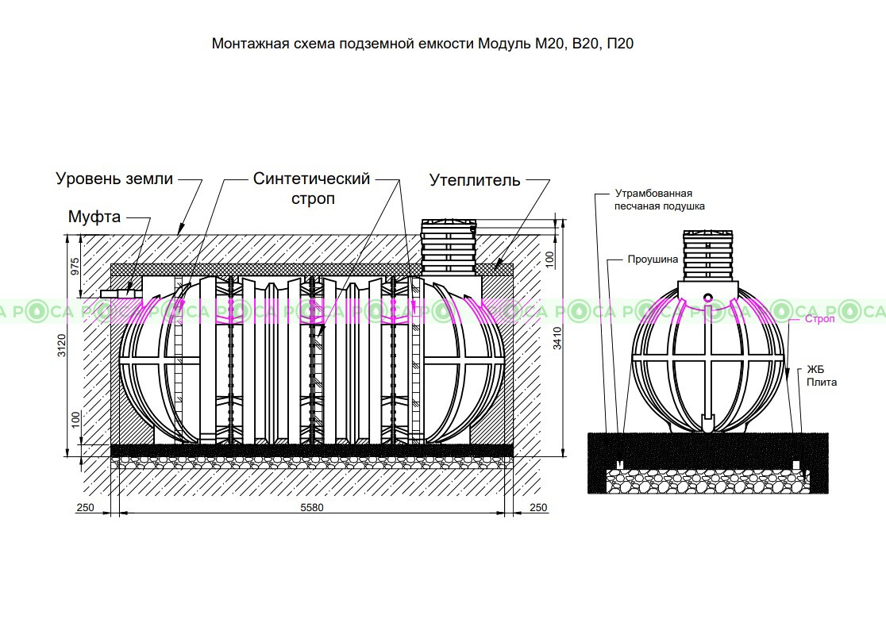This screenshot has width=886, height=623.
Task: Select the 'ЖБ Плита' label
Action: tap(822, 375)
